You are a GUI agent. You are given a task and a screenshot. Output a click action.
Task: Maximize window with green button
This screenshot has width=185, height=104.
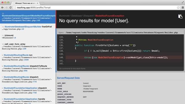pyautogui.click(x=8, y=2)
